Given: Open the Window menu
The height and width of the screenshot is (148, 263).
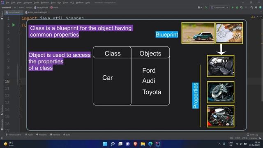Looking at the screenshot, I should pos(79,2).
